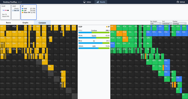188x99 pixels.
Task: Select the FLOP board panel
Action: click(x=6, y=12)
